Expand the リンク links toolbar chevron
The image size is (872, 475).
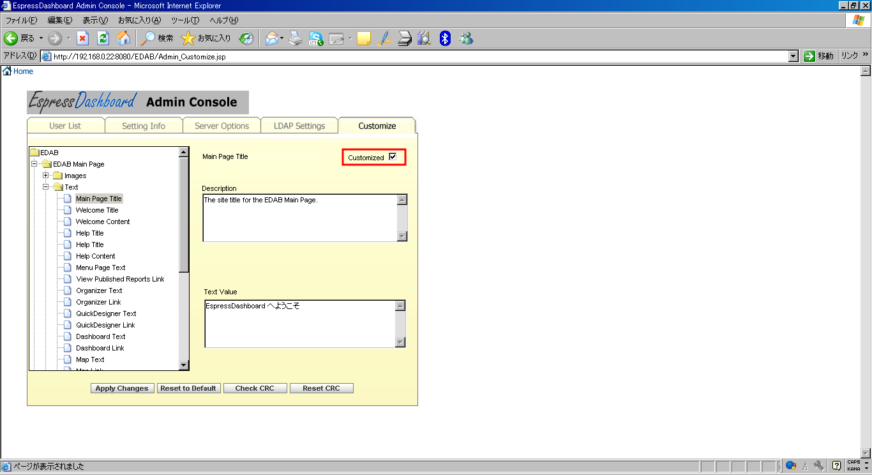pos(866,56)
